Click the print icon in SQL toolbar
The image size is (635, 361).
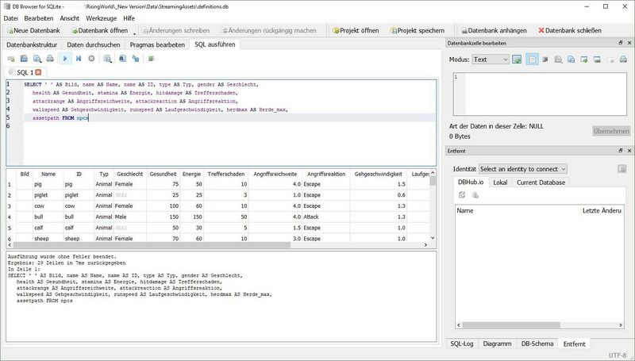click(x=50, y=59)
